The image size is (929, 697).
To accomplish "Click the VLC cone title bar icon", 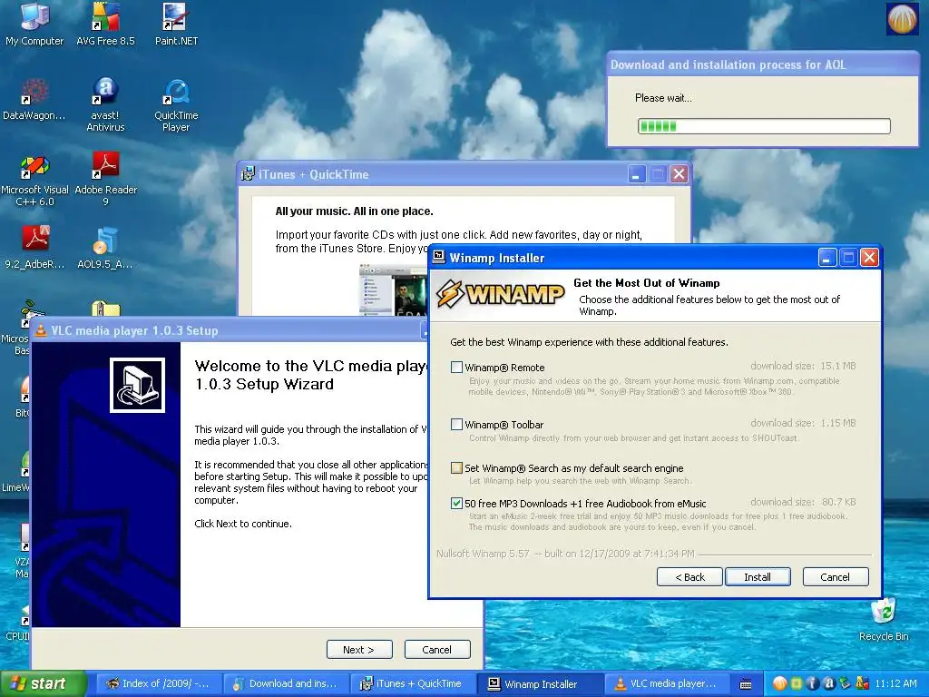I will 41,330.
